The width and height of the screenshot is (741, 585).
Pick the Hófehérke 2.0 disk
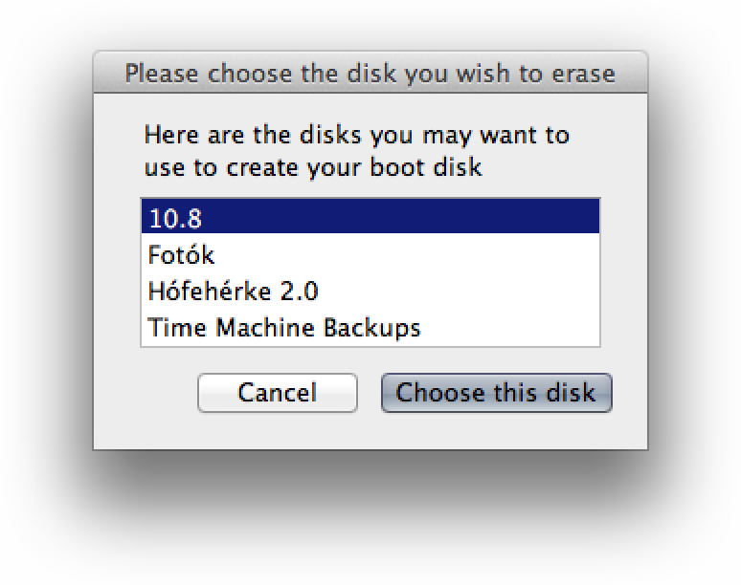pyautogui.click(x=370, y=292)
